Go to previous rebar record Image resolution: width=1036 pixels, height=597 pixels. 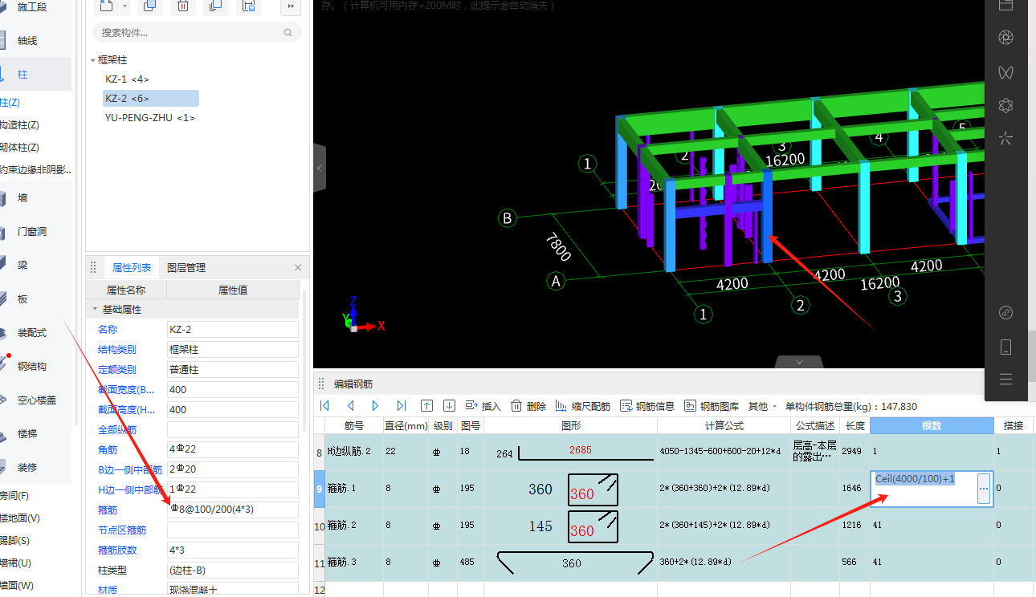tap(350, 406)
